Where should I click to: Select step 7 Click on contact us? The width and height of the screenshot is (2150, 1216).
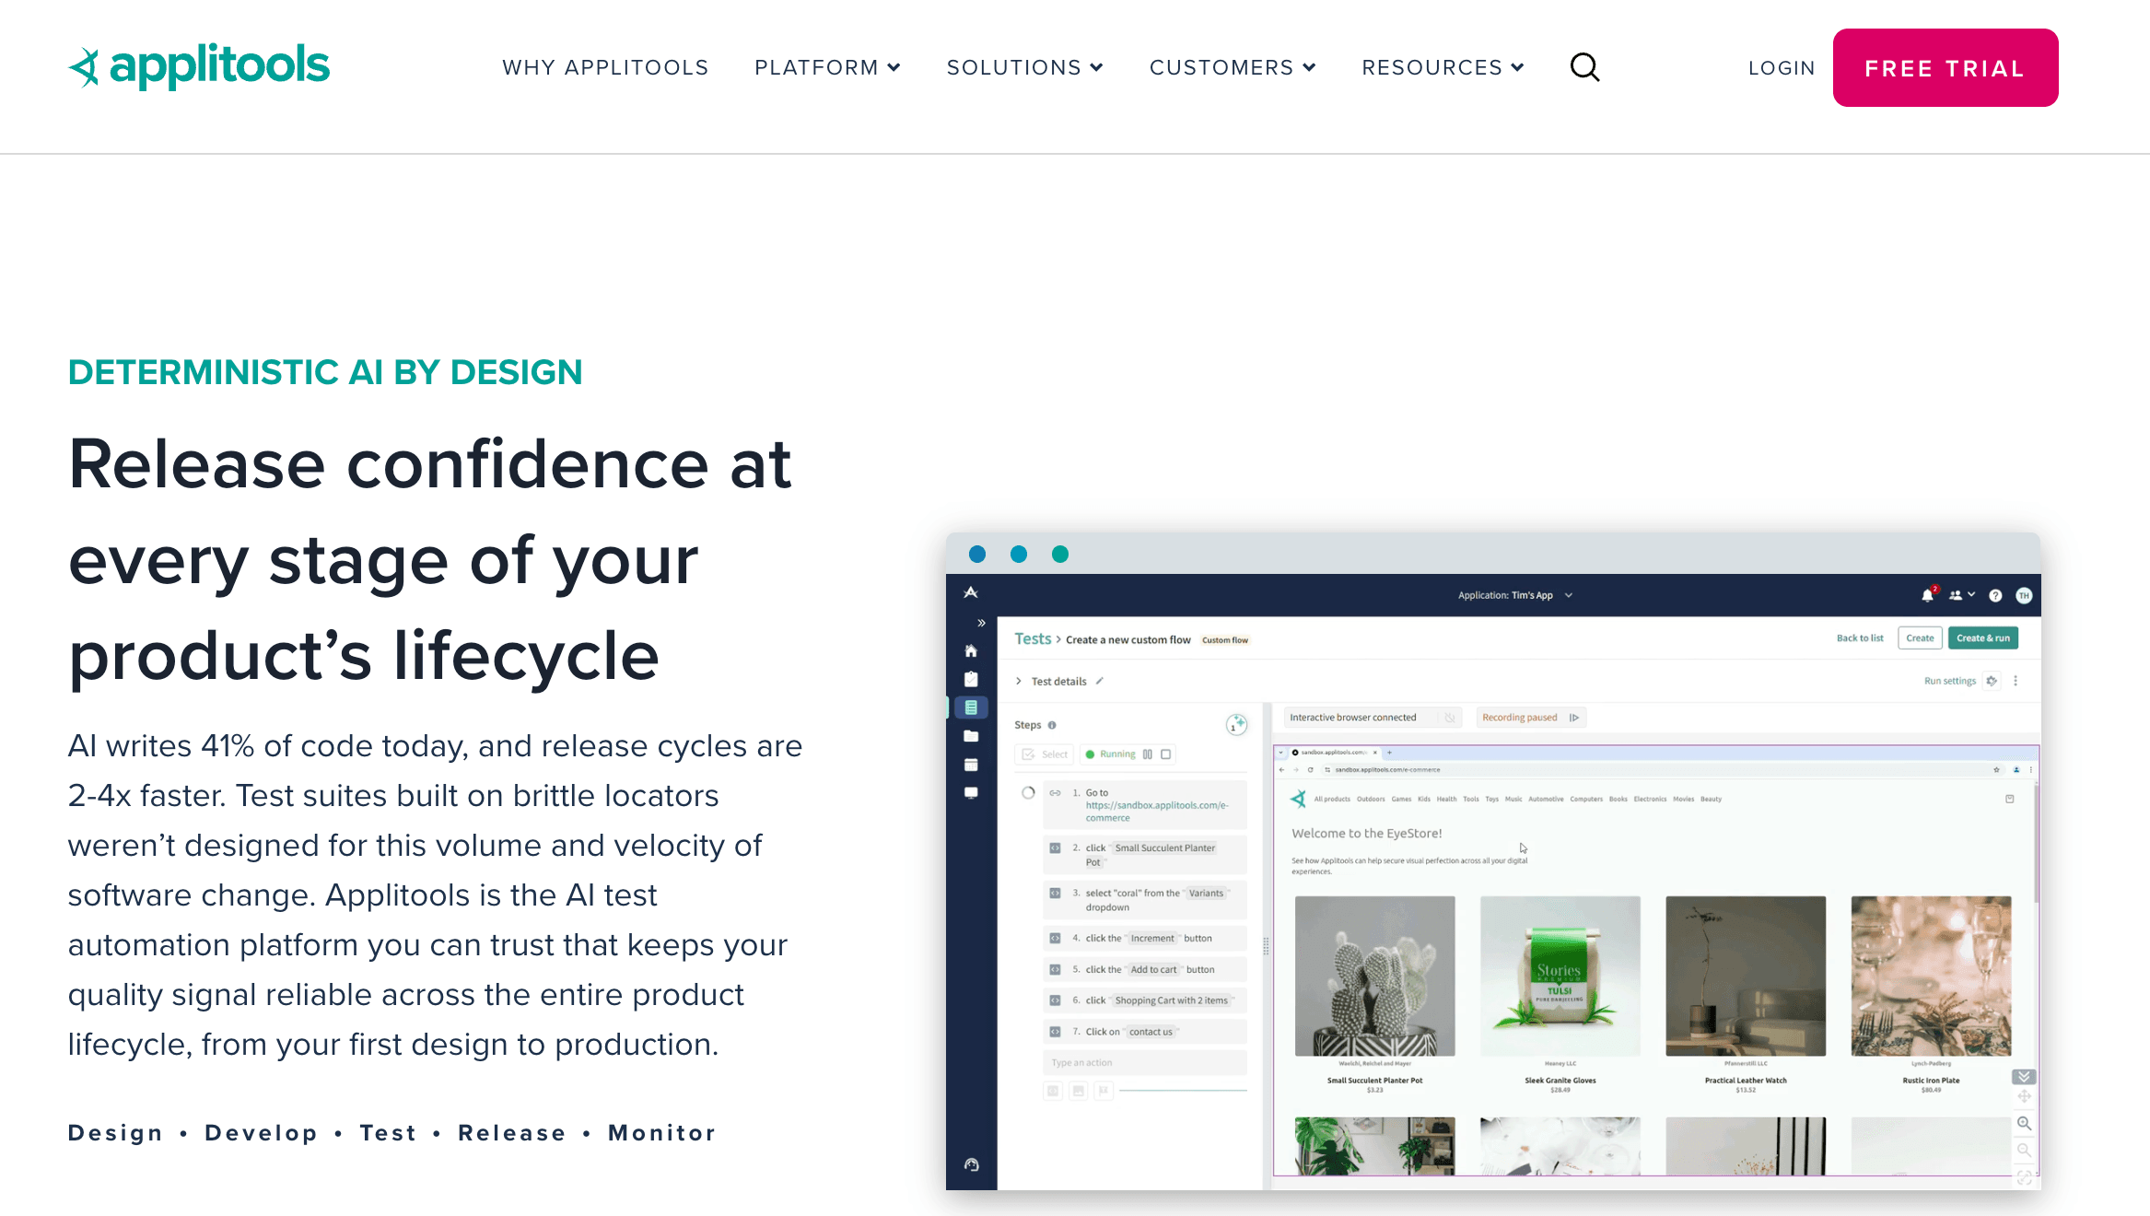1145,1032
